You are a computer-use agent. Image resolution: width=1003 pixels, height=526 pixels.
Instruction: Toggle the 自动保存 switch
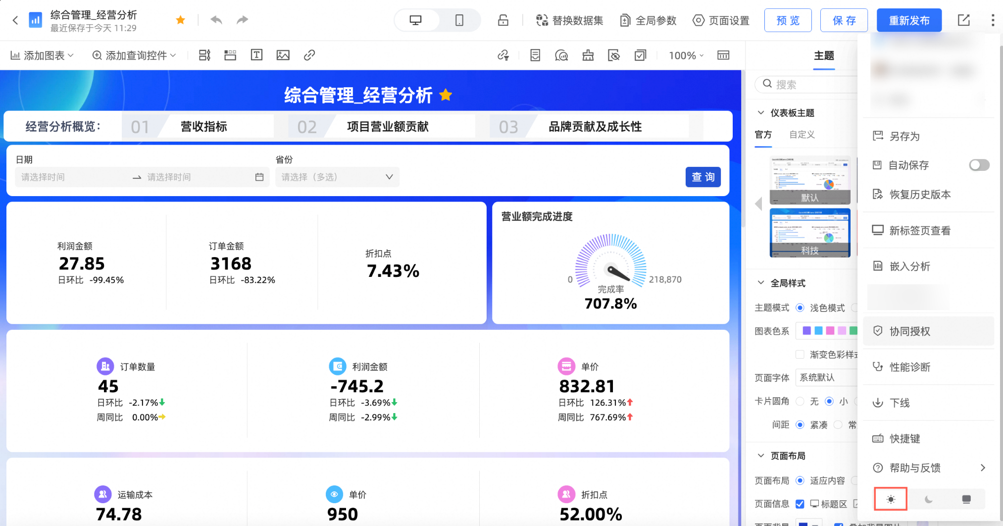[979, 165]
